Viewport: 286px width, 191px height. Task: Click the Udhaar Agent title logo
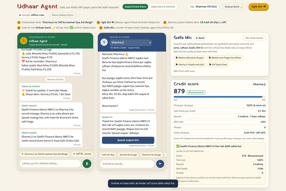[x=37, y=6]
